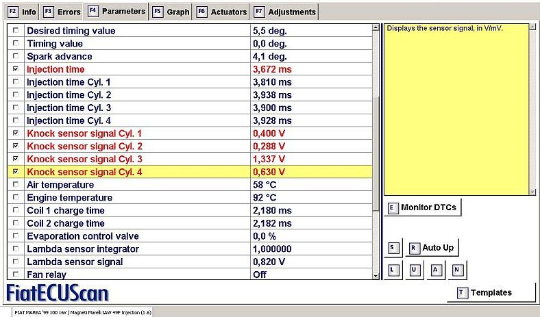Image resolution: width=540 pixels, height=317 pixels.
Task: Open the Templates button
Action: click(x=491, y=292)
